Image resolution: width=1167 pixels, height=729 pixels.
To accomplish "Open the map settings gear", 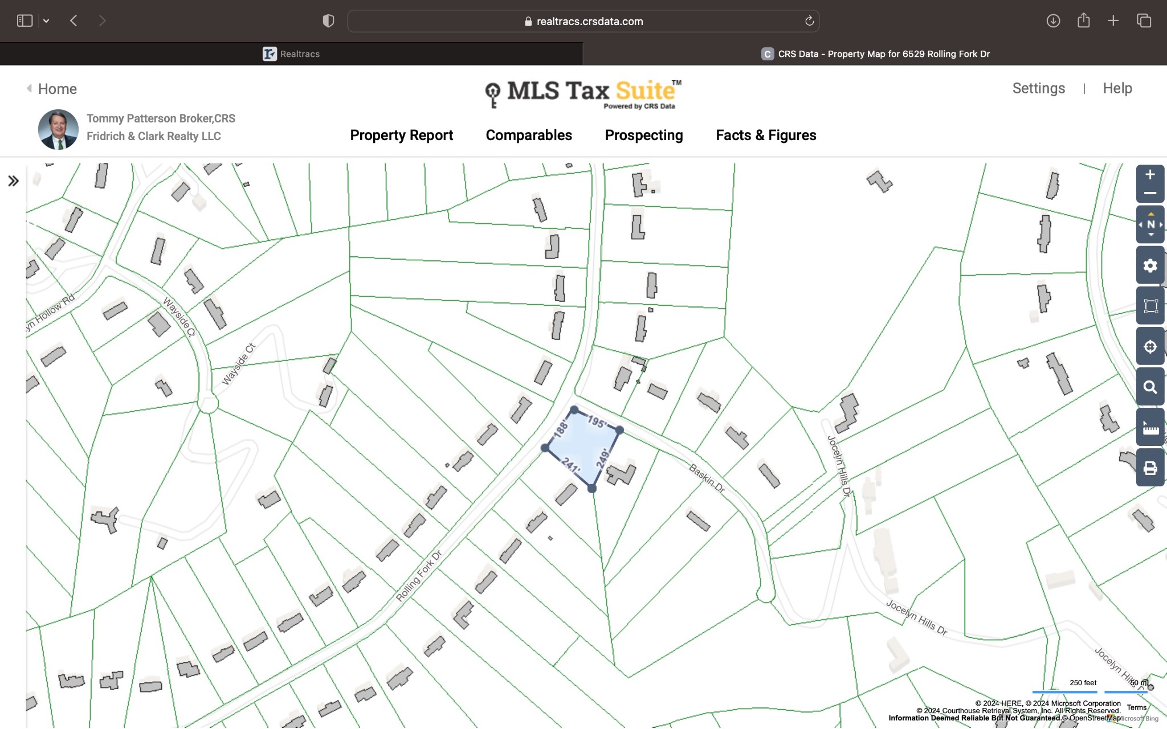I will coord(1150,265).
